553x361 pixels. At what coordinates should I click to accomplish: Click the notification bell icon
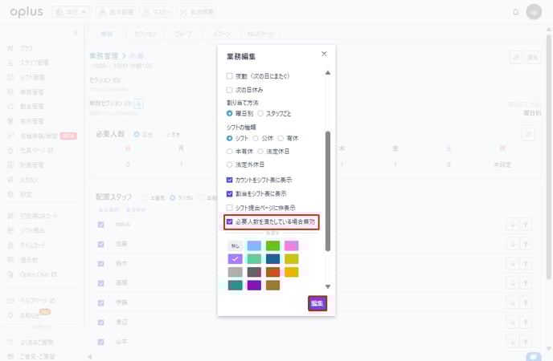click(x=515, y=12)
